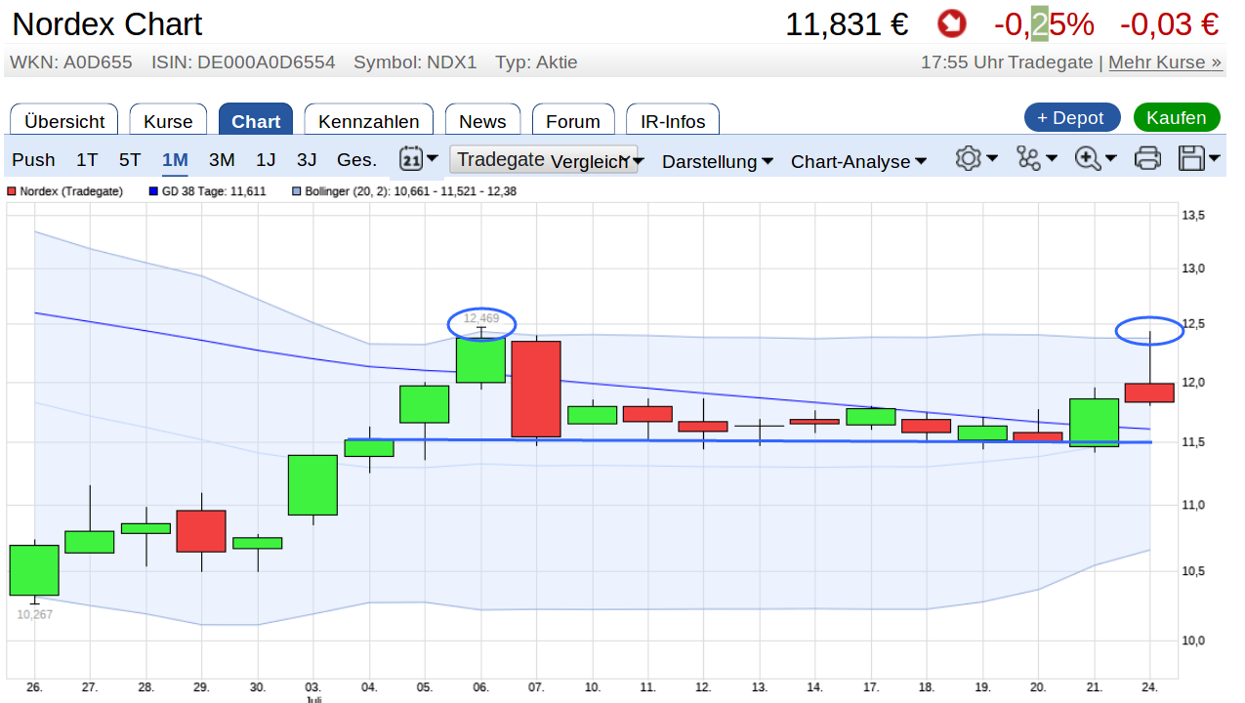Click the ISIN: DE000A0D6554 text
This screenshot has height=703, width=1245.
point(243,62)
